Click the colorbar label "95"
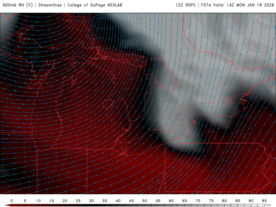The height and width of the screenshot is (207, 276). pyautogui.click(x=264, y=201)
